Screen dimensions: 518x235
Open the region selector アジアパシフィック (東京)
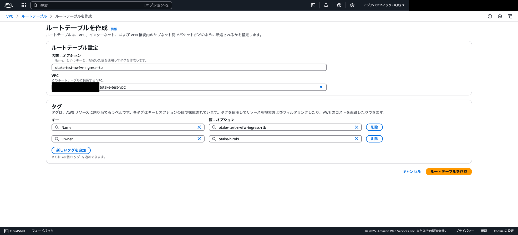point(384,5)
